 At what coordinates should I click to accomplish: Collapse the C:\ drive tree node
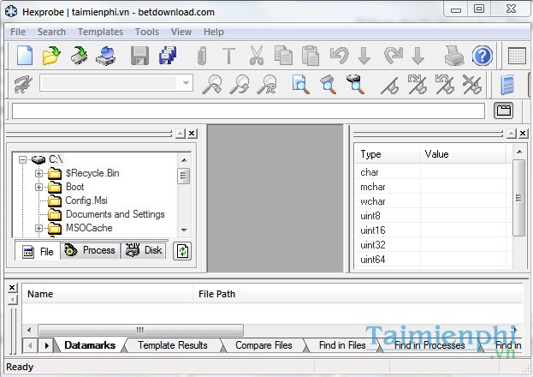coord(23,159)
